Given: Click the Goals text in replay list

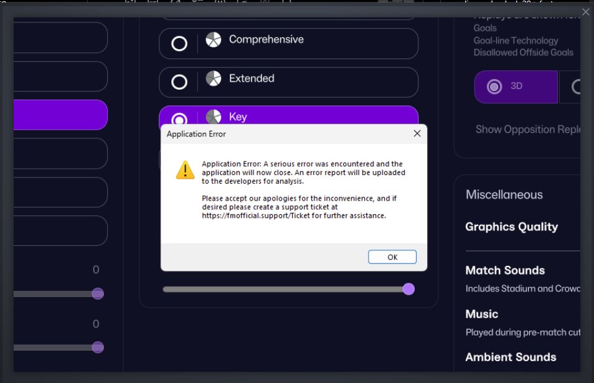Looking at the screenshot, I should coord(485,28).
